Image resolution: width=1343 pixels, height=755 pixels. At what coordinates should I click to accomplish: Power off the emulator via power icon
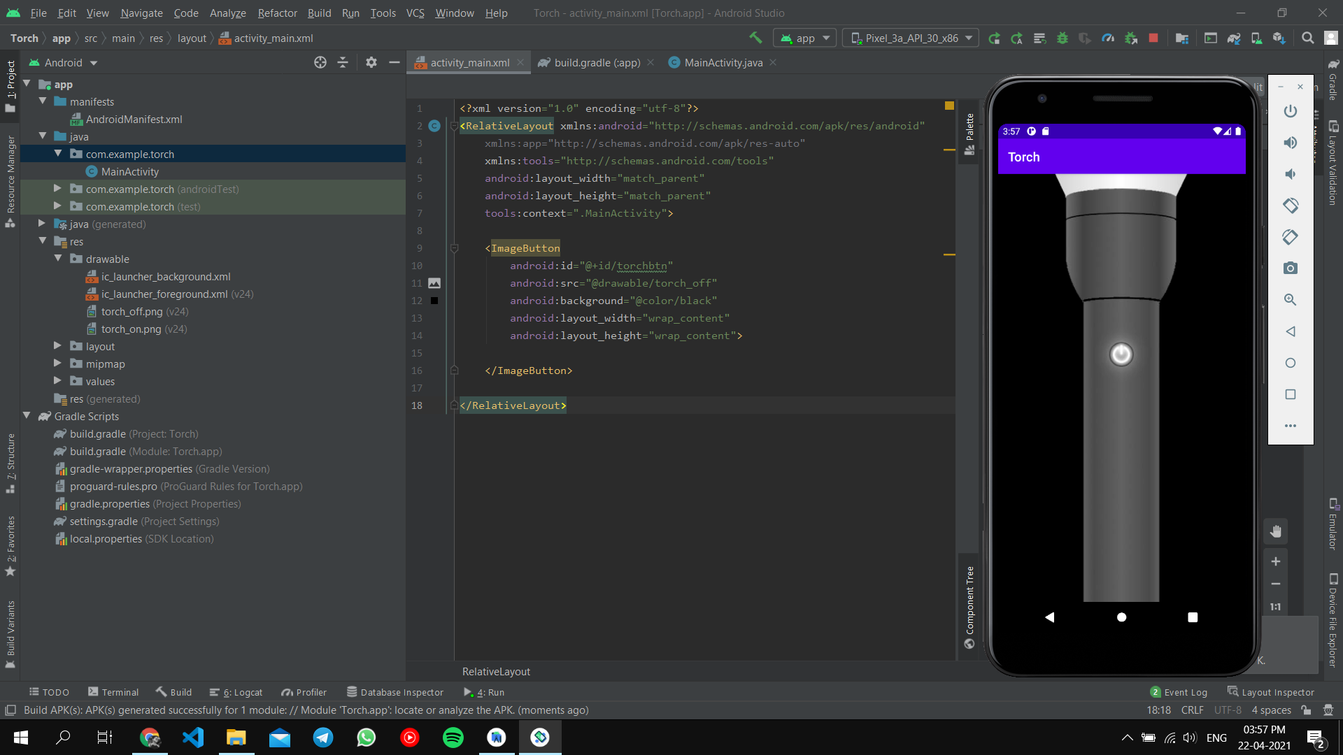(x=1291, y=110)
